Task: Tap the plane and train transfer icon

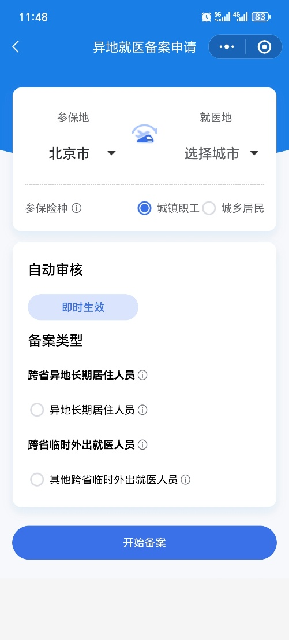Action: tap(144, 134)
